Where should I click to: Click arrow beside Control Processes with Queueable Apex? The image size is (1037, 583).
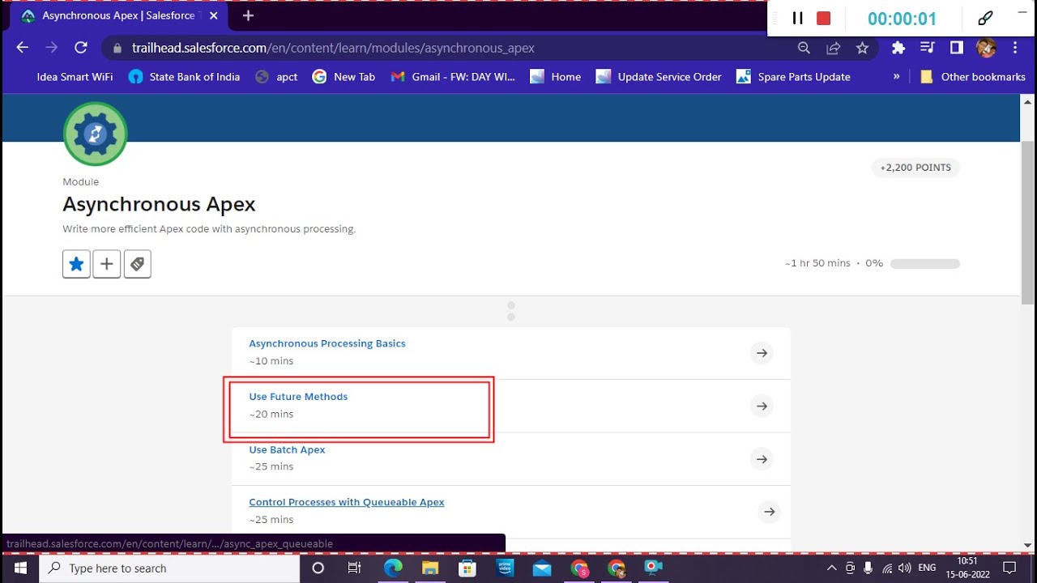click(x=770, y=512)
